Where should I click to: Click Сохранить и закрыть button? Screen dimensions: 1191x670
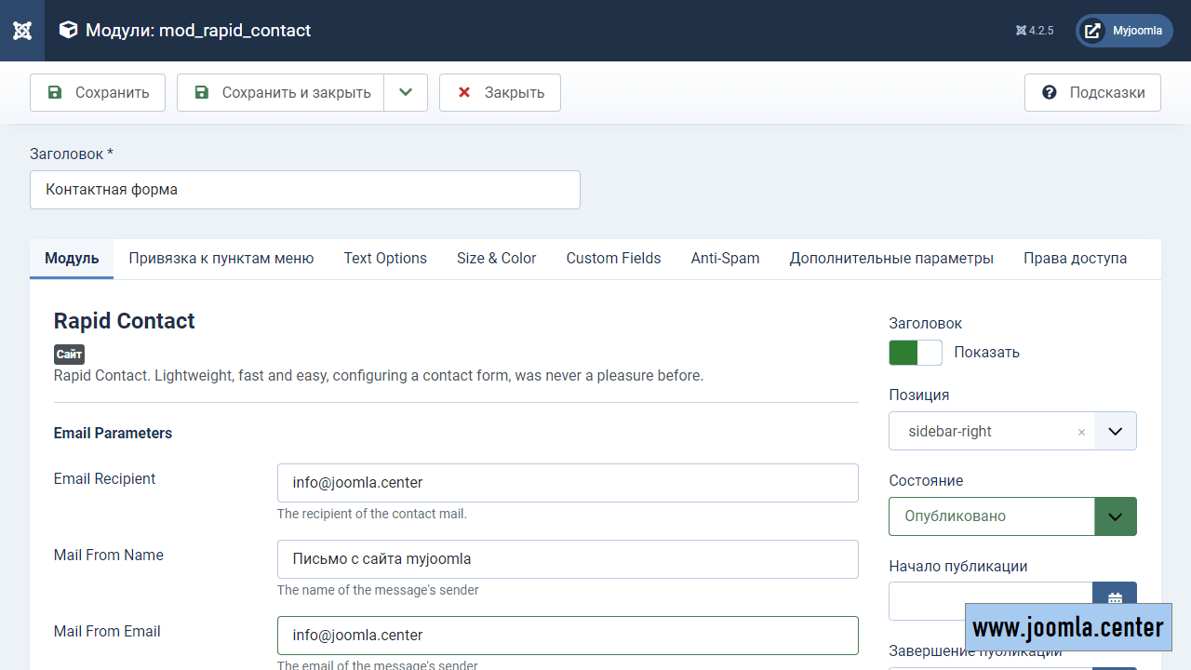(281, 93)
